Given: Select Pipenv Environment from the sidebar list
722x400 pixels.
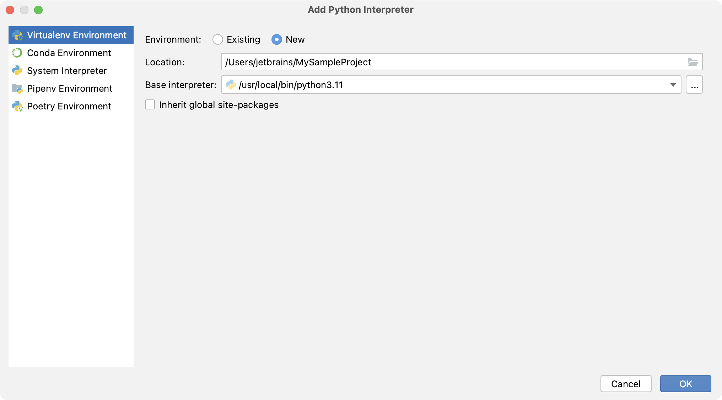Looking at the screenshot, I should point(70,88).
